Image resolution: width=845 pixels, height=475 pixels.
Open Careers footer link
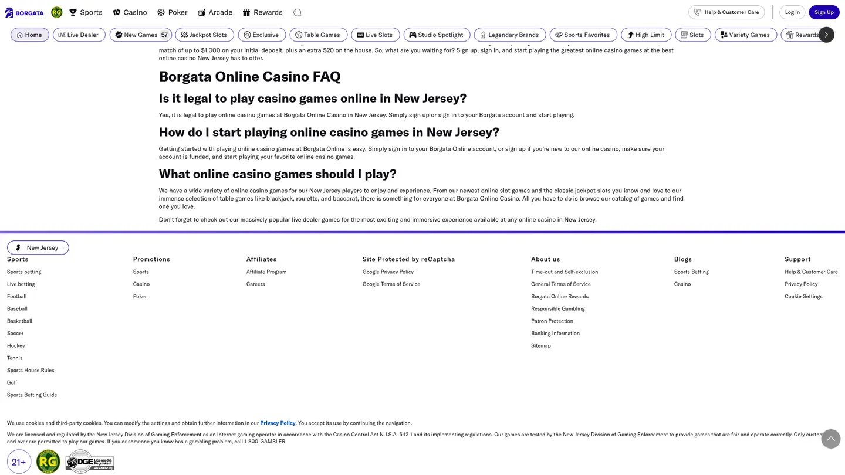pyautogui.click(x=255, y=284)
